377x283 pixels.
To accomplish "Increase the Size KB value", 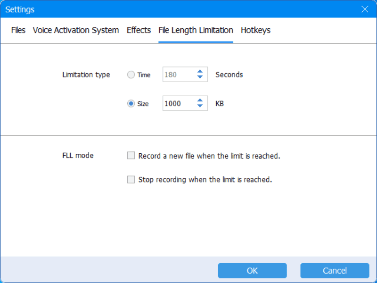I will pyautogui.click(x=200, y=100).
